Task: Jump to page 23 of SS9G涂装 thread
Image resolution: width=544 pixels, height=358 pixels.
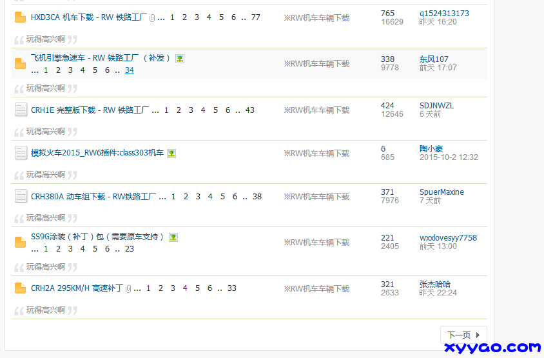Action: pyautogui.click(x=130, y=248)
